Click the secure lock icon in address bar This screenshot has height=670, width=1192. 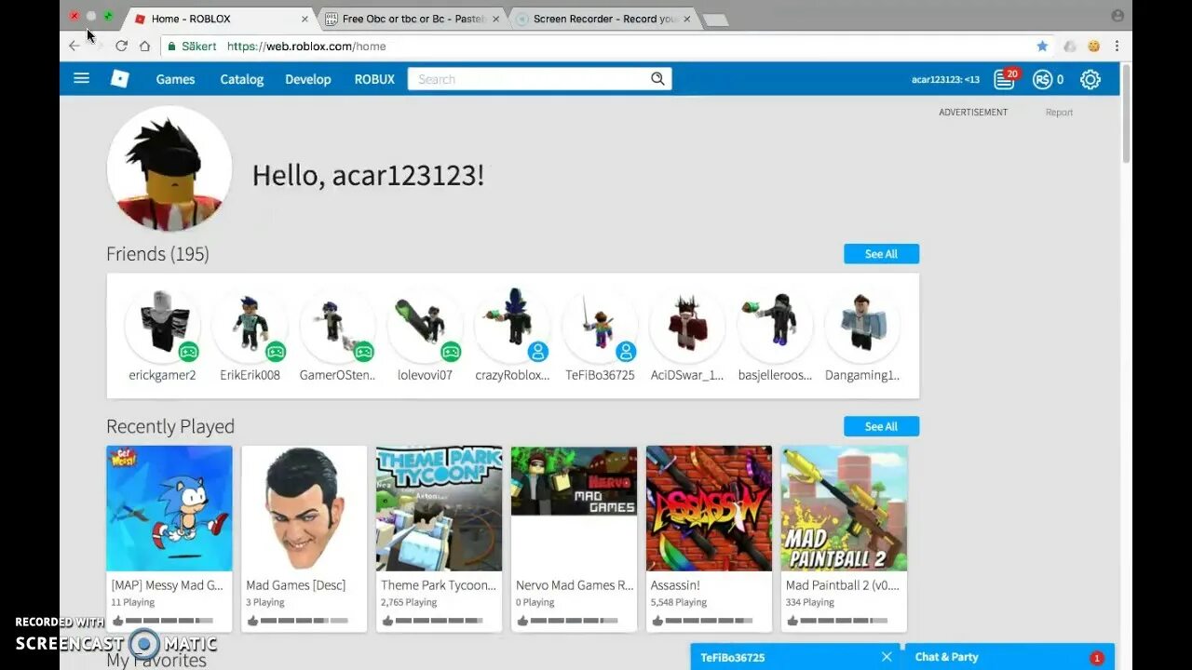[x=171, y=46]
